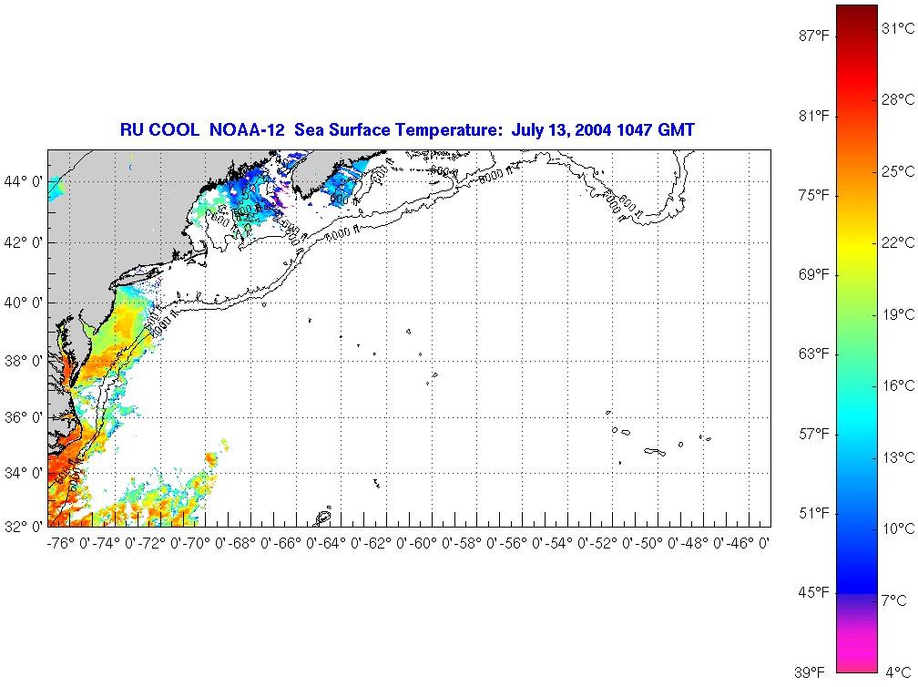The height and width of the screenshot is (687, 918).
Task: Click the 31°C colorbar label
Action: (x=898, y=28)
